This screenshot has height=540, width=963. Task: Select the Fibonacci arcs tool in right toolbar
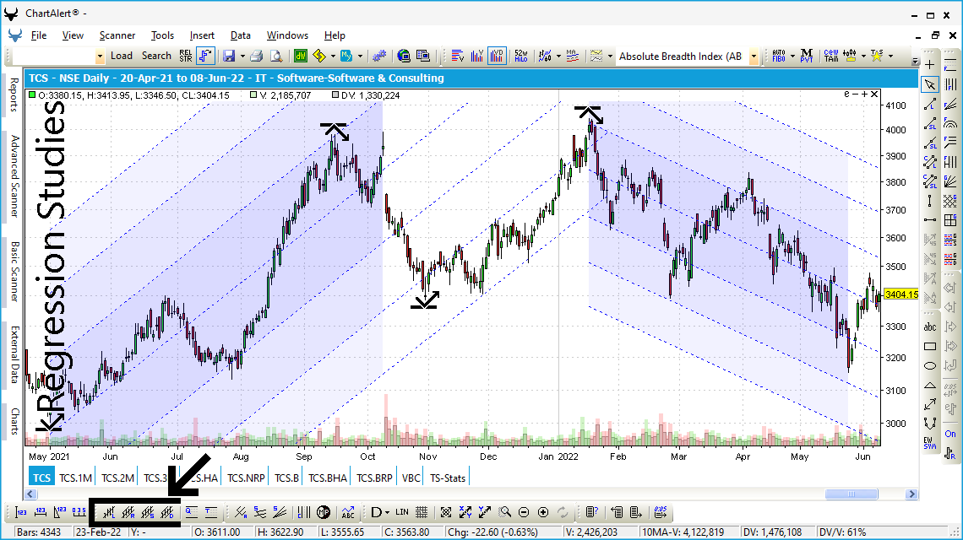[950, 123]
